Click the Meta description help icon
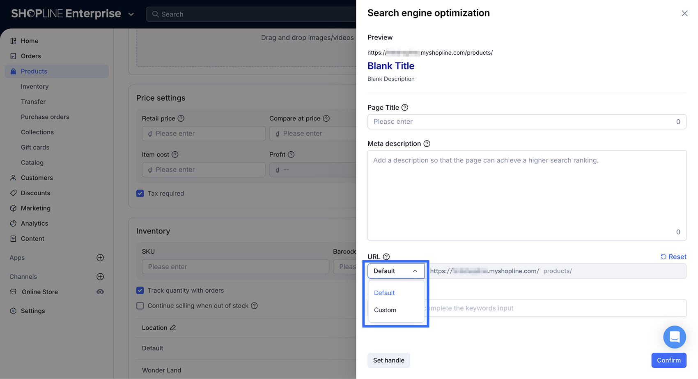The height and width of the screenshot is (379, 698). point(427,144)
